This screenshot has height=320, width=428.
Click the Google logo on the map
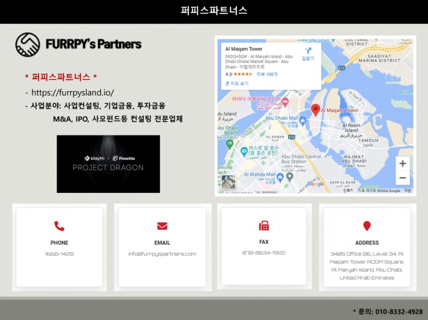[x=315, y=184]
